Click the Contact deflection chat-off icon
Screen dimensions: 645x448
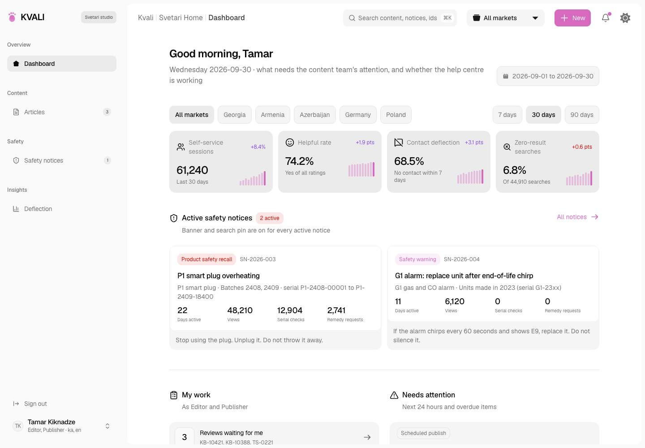[399, 142]
